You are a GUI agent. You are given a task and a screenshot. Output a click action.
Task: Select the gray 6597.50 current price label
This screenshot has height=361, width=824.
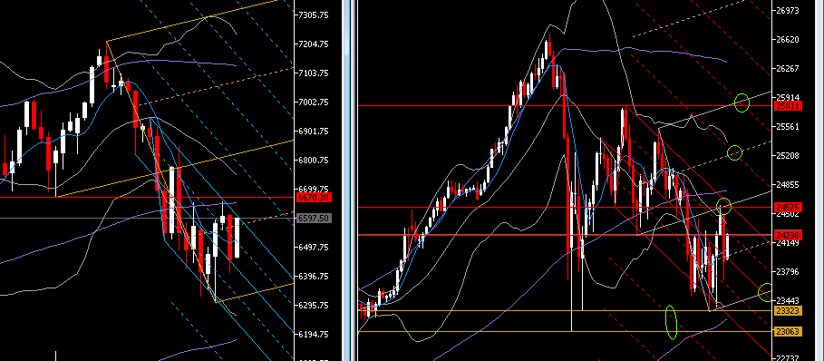tap(315, 218)
